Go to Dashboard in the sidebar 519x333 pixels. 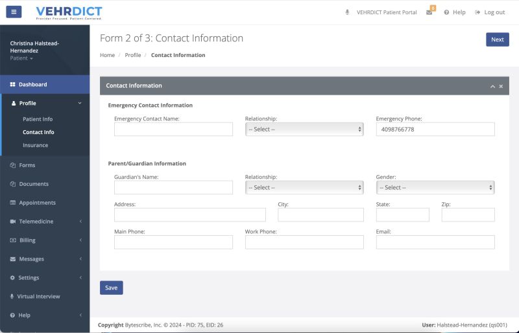(x=45, y=84)
